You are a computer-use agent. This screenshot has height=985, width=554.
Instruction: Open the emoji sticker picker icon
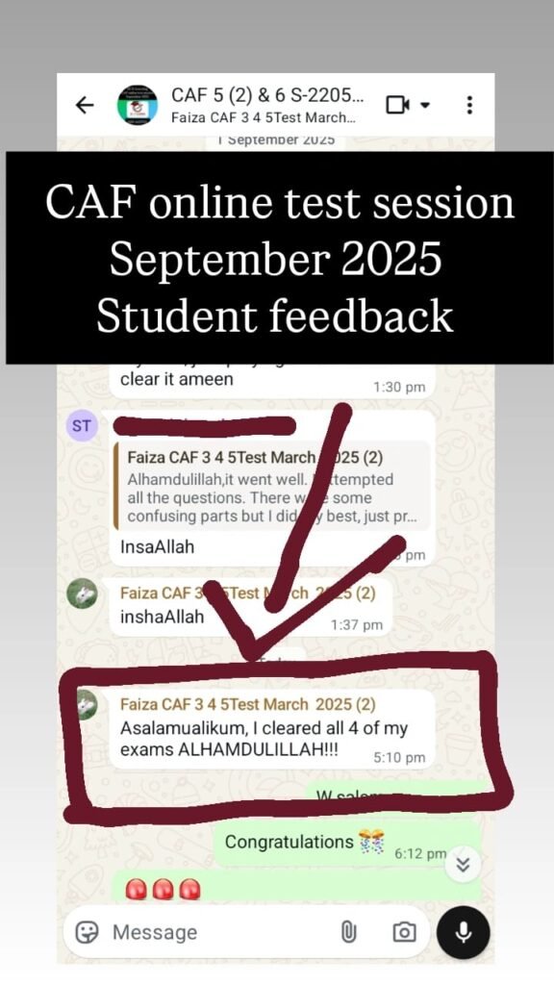(x=87, y=931)
